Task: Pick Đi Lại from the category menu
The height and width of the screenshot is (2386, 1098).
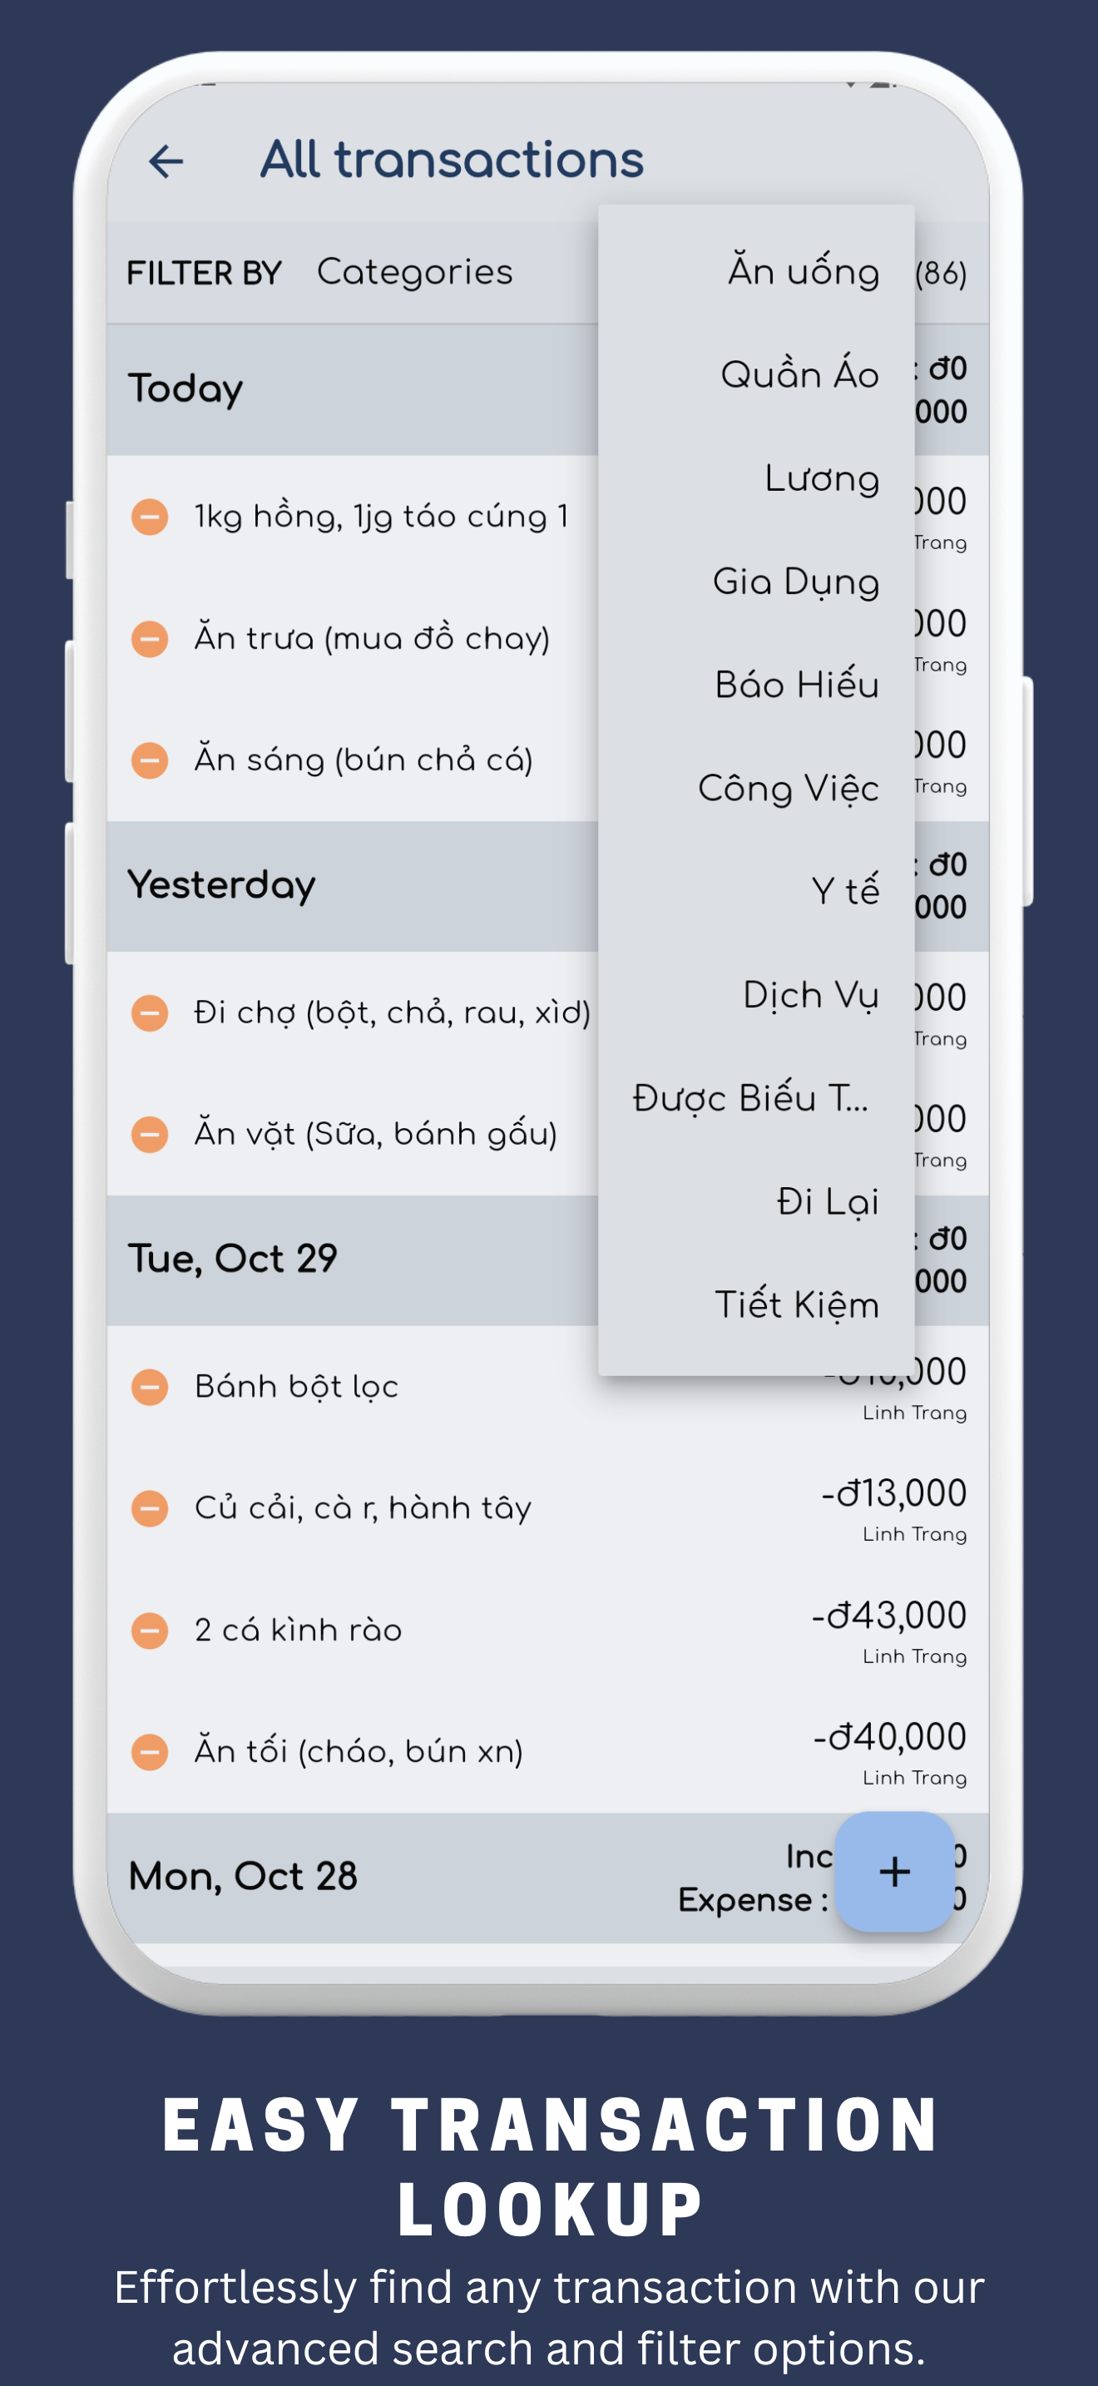Action: [x=827, y=1201]
